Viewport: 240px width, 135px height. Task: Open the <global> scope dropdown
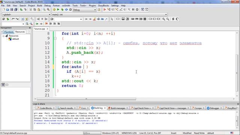pos(26,15)
